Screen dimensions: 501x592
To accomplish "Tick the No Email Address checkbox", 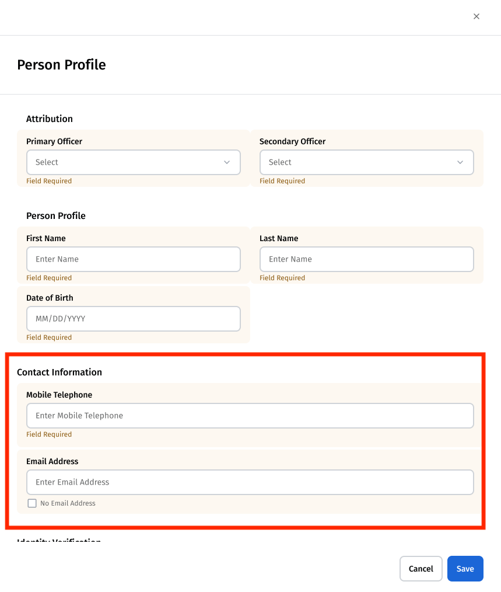I will (x=32, y=503).
